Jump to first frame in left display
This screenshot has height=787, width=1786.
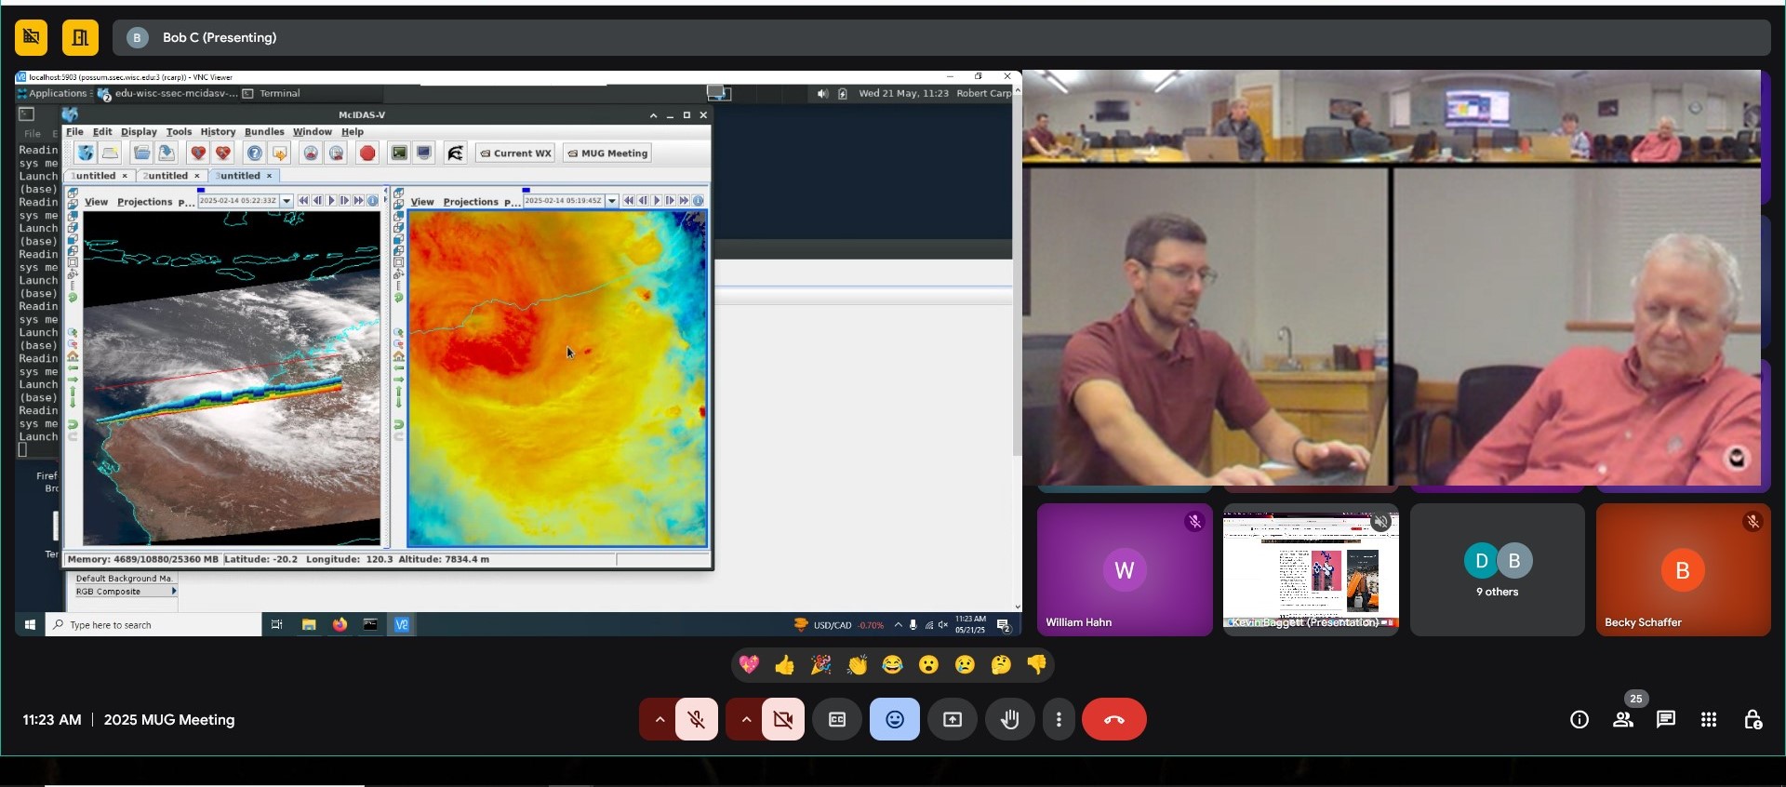coord(303,201)
